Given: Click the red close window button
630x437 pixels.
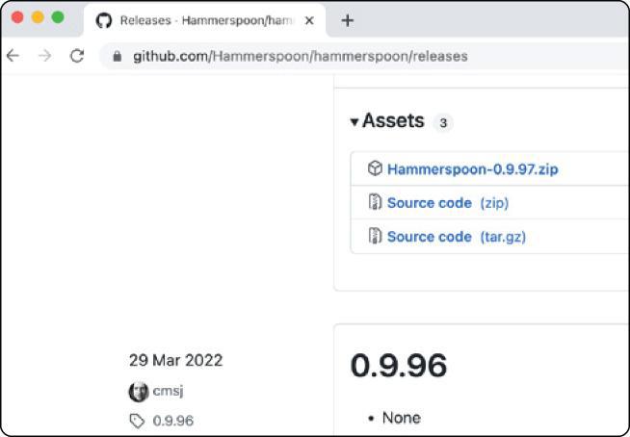Looking at the screenshot, I should tap(17, 17).
